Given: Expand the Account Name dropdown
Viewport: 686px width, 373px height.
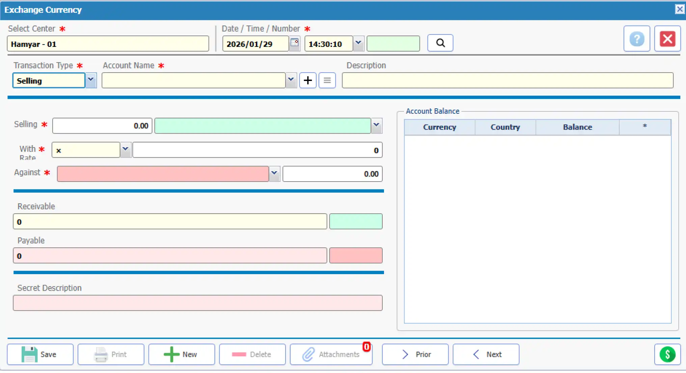Looking at the screenshot, I should pyautogui.click(x=291, y=80).
